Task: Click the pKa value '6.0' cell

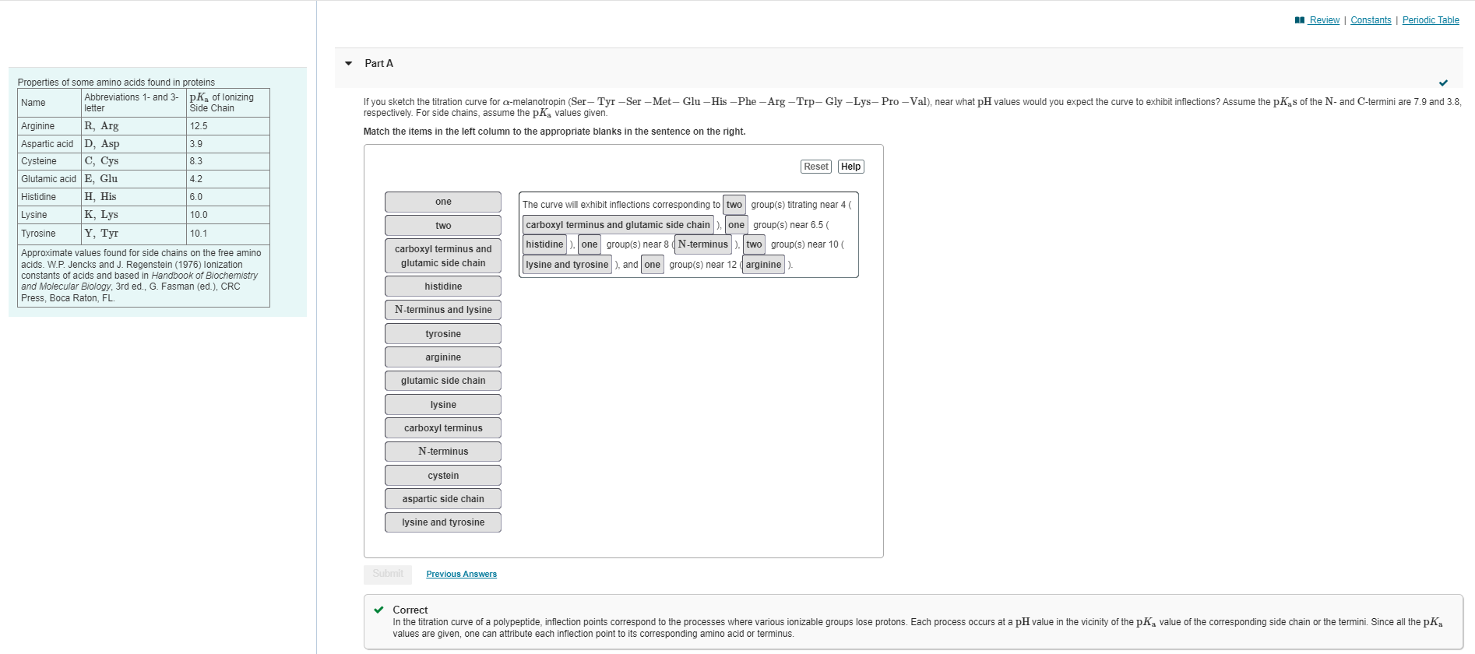Action: (228, 197)
